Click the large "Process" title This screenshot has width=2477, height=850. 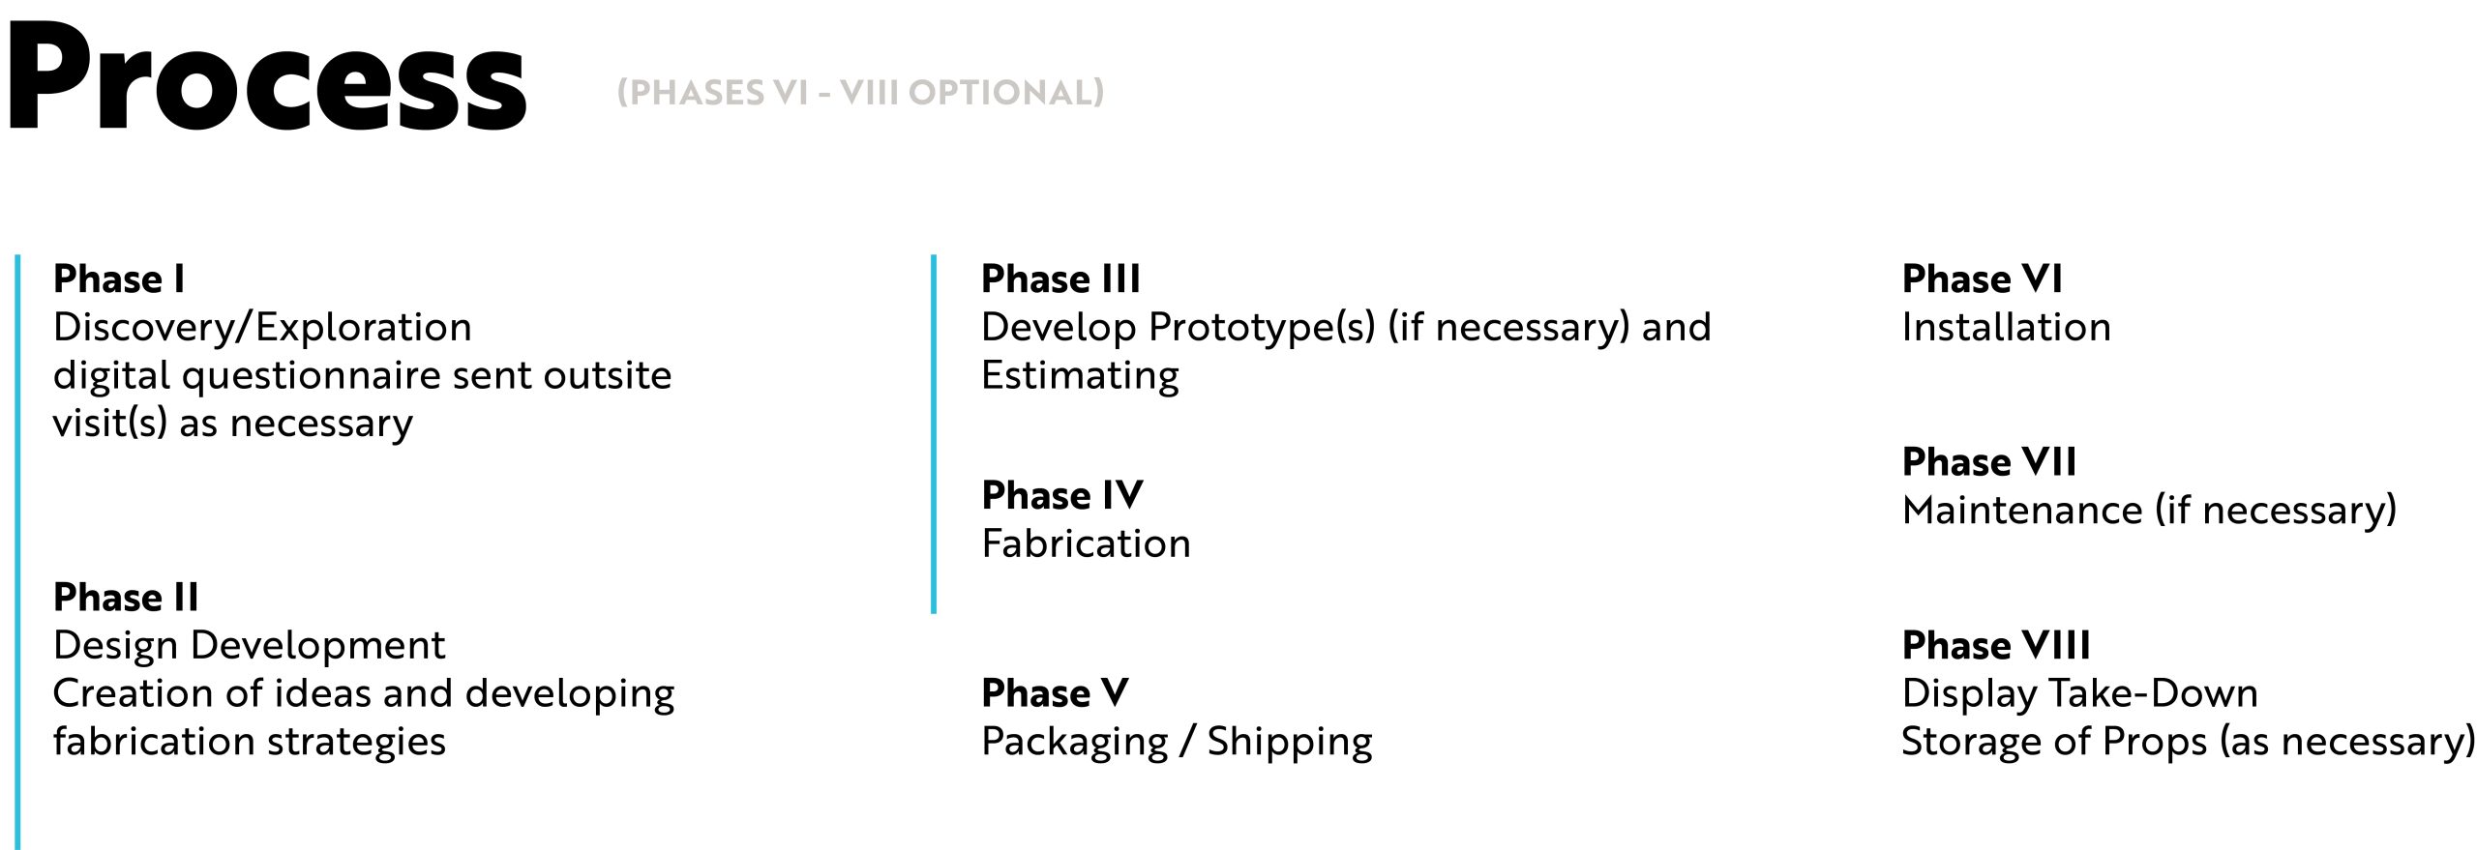click(x=266, y=77)
